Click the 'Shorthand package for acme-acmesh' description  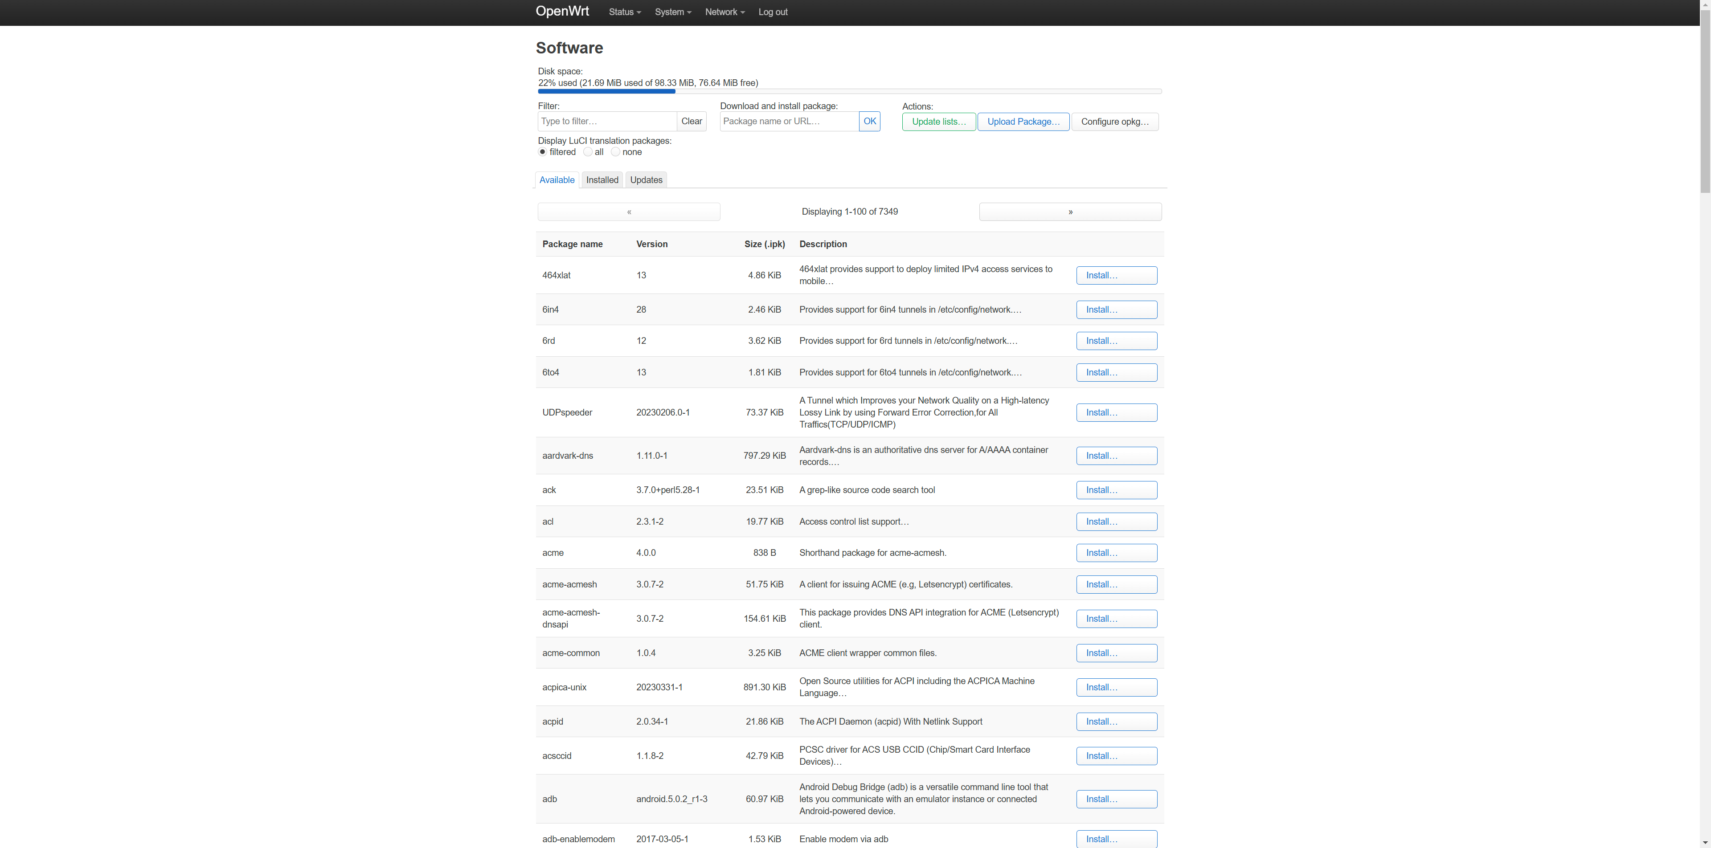coord(873,553)
